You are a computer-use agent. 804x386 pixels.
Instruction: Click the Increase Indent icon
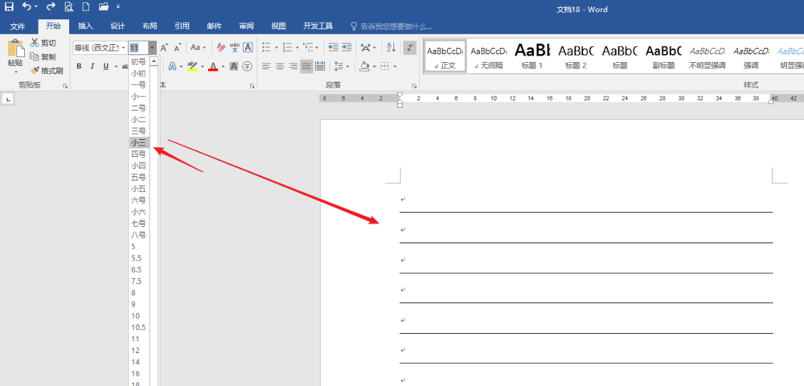[x=345, y=47]
